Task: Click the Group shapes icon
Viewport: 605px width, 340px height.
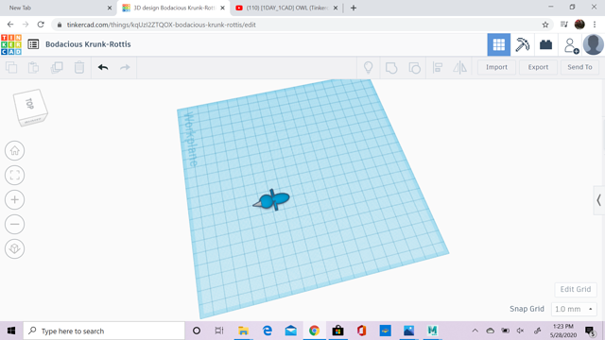Action: pos(391,68)
